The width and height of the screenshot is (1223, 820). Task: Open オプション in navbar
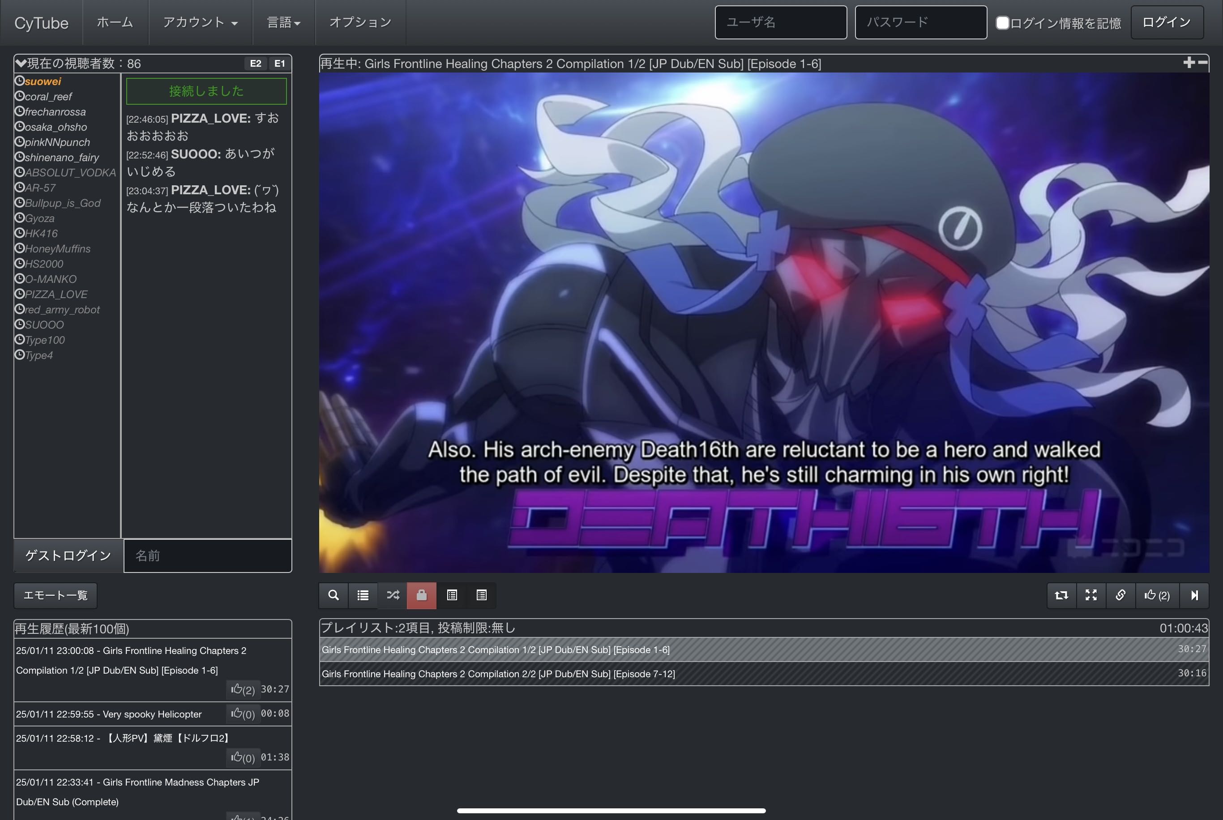(360, 22)
